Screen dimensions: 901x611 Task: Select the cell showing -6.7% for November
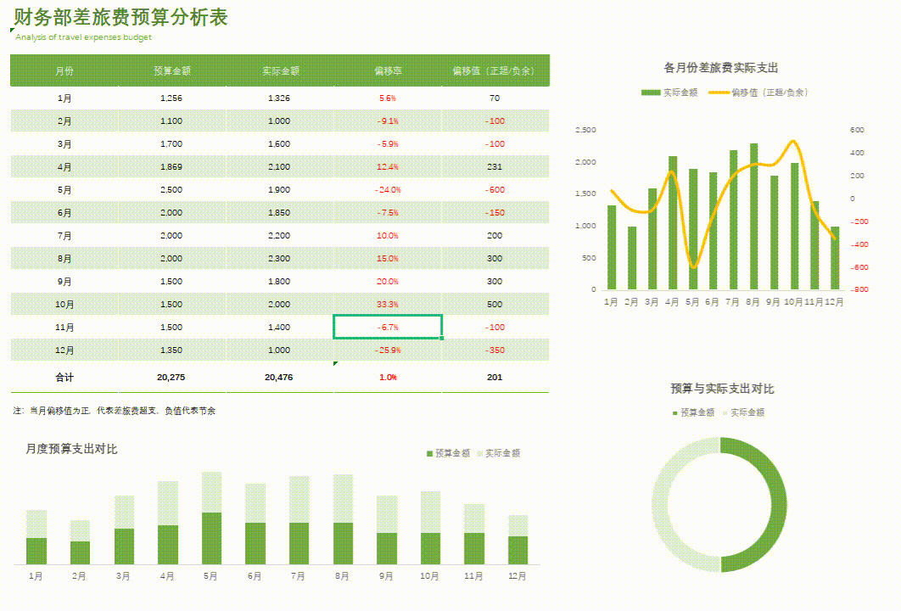pos(388,327)
